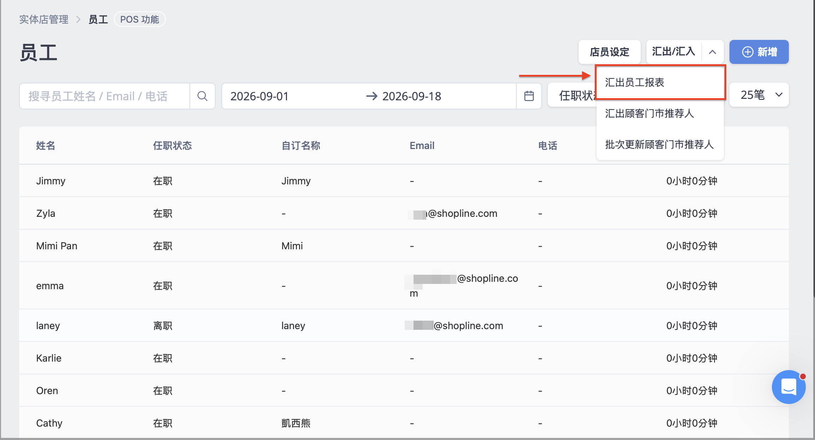
Task: Expand the 25笔 page size dropdown
Action: 759,95
